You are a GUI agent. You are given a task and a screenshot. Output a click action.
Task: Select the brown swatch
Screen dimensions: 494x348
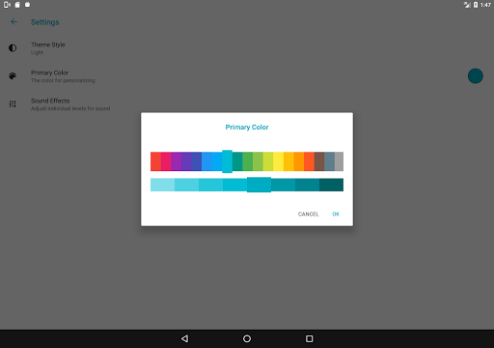point(319,161)
